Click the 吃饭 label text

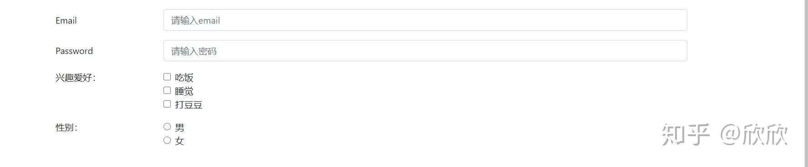pos(184,78)
